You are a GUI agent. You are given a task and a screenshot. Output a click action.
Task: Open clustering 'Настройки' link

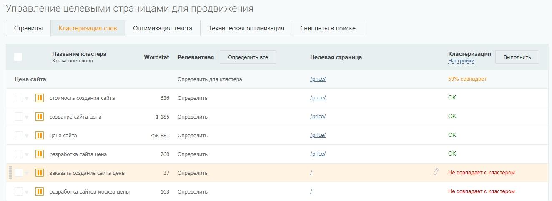461,61
